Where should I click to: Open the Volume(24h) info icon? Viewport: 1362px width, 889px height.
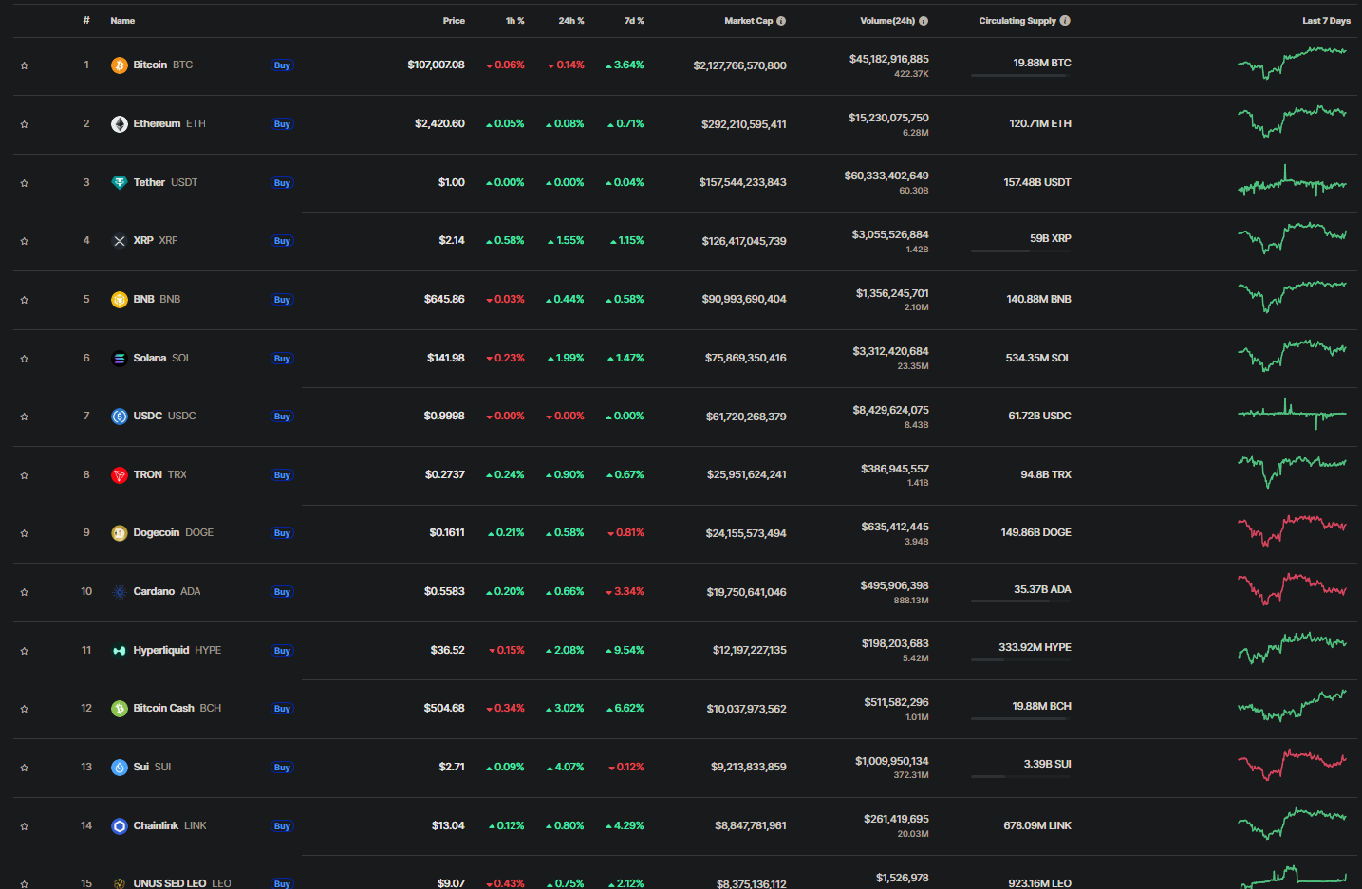924,21
